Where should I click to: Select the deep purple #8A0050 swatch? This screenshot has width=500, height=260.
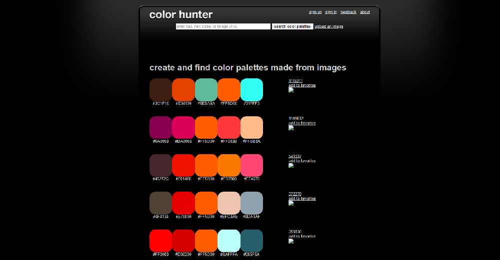(x=160, y=128)
